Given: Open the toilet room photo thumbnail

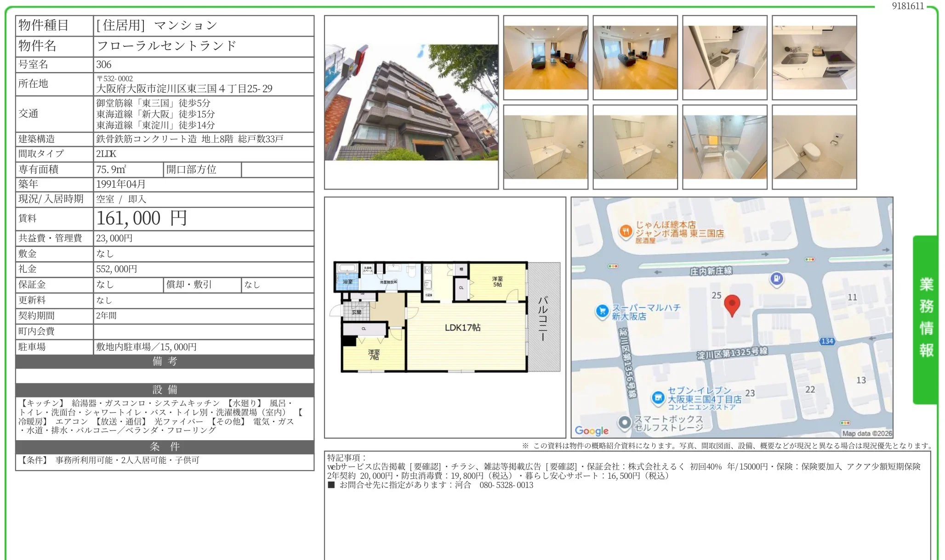Looking at the screenshot, I should click(x=814, y=147).
